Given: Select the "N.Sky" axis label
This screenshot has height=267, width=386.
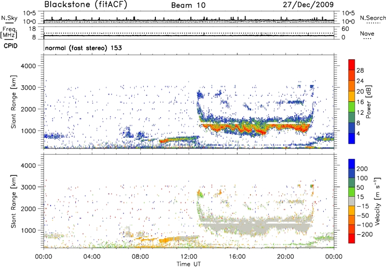Looking at the screenshot, I should point(9,18).
